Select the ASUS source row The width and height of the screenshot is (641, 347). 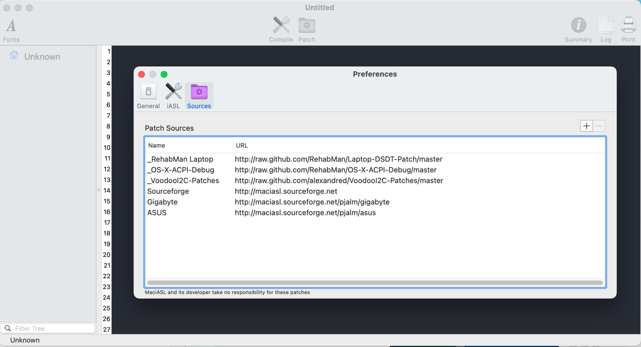coord(375,213)
